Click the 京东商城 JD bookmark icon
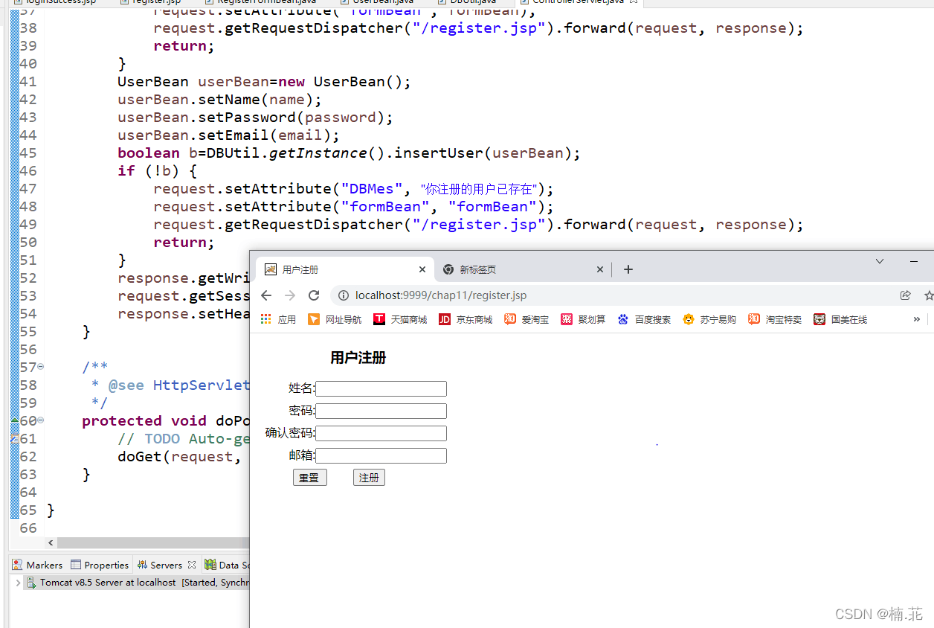The height and width of the screenshot is (628, 934). click(444, 319)
